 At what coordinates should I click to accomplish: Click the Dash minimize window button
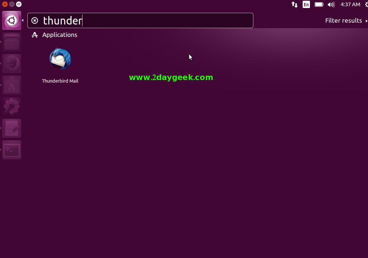(12, 4)
